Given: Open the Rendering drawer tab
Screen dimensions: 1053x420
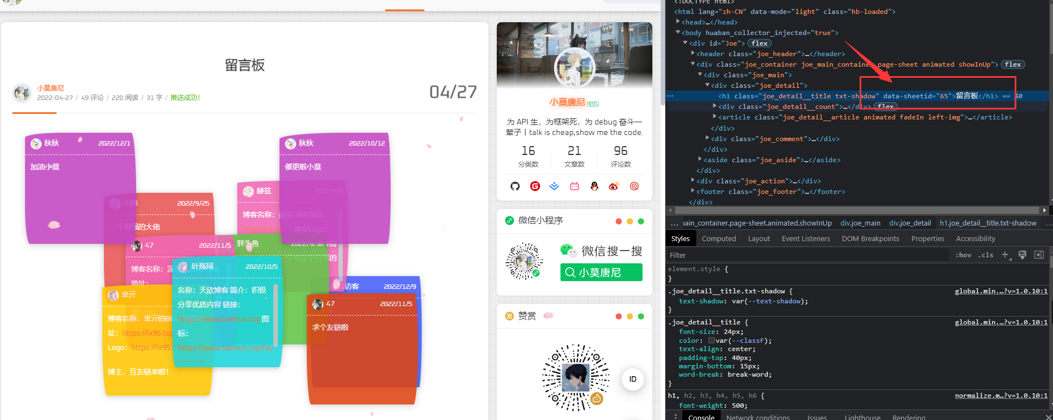Looking at the screenshot, I should (909, 417).
